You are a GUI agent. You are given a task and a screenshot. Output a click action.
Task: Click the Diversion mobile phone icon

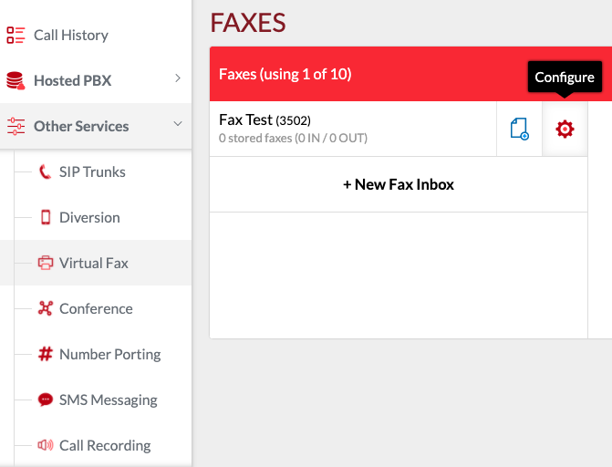coord(46,217)
